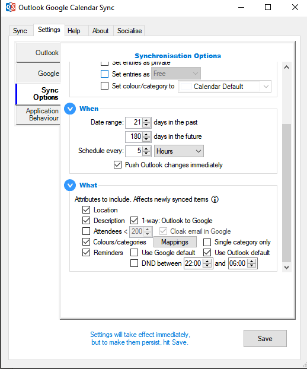Decrease Schedule every value
Viewport: 307px width, 369px height.
[x=146, y=154]
